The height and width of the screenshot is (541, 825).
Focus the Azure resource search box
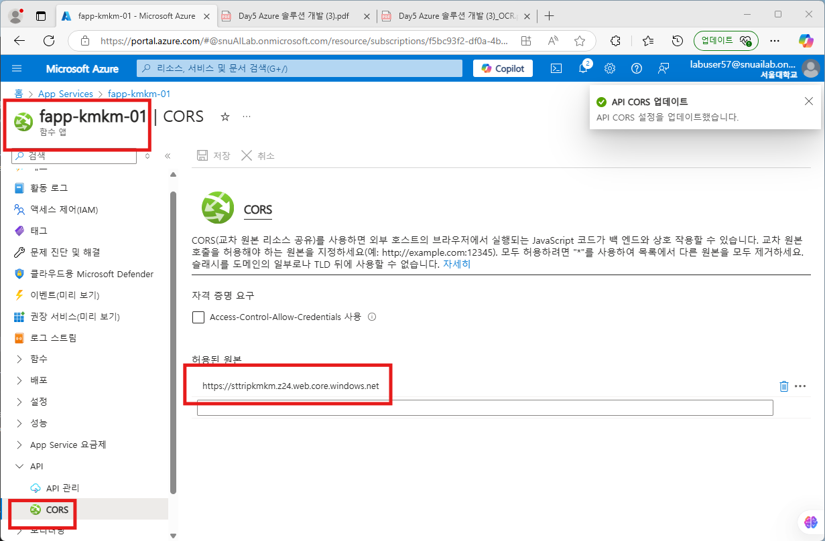point(300,68)
